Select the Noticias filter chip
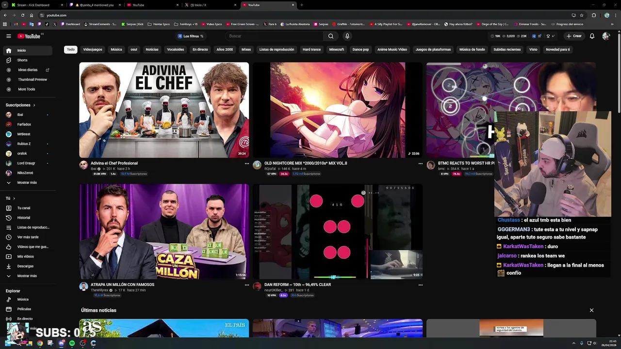Image resolution: width=621 pixels, height=349 pixels. coord(152,49)
